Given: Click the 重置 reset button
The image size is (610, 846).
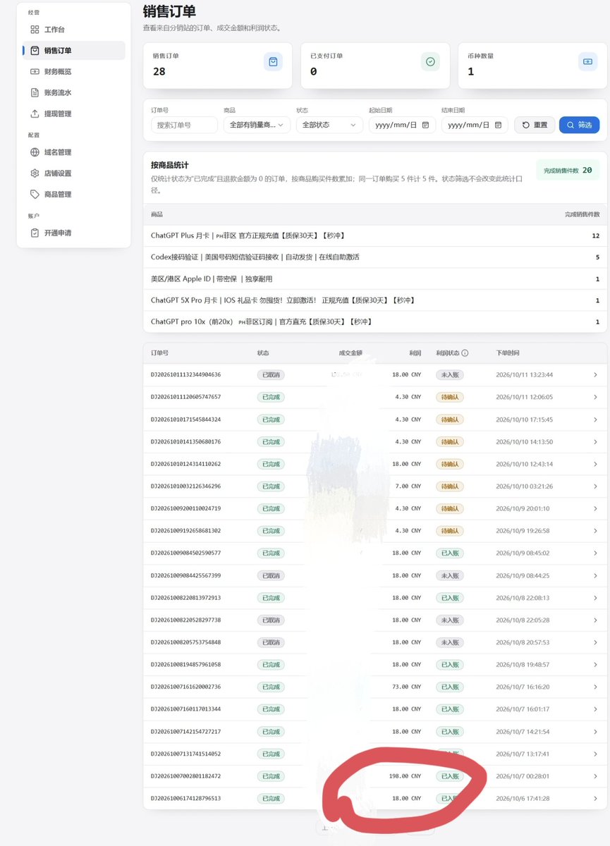Looking at the screenshot, I should (535, 125).
